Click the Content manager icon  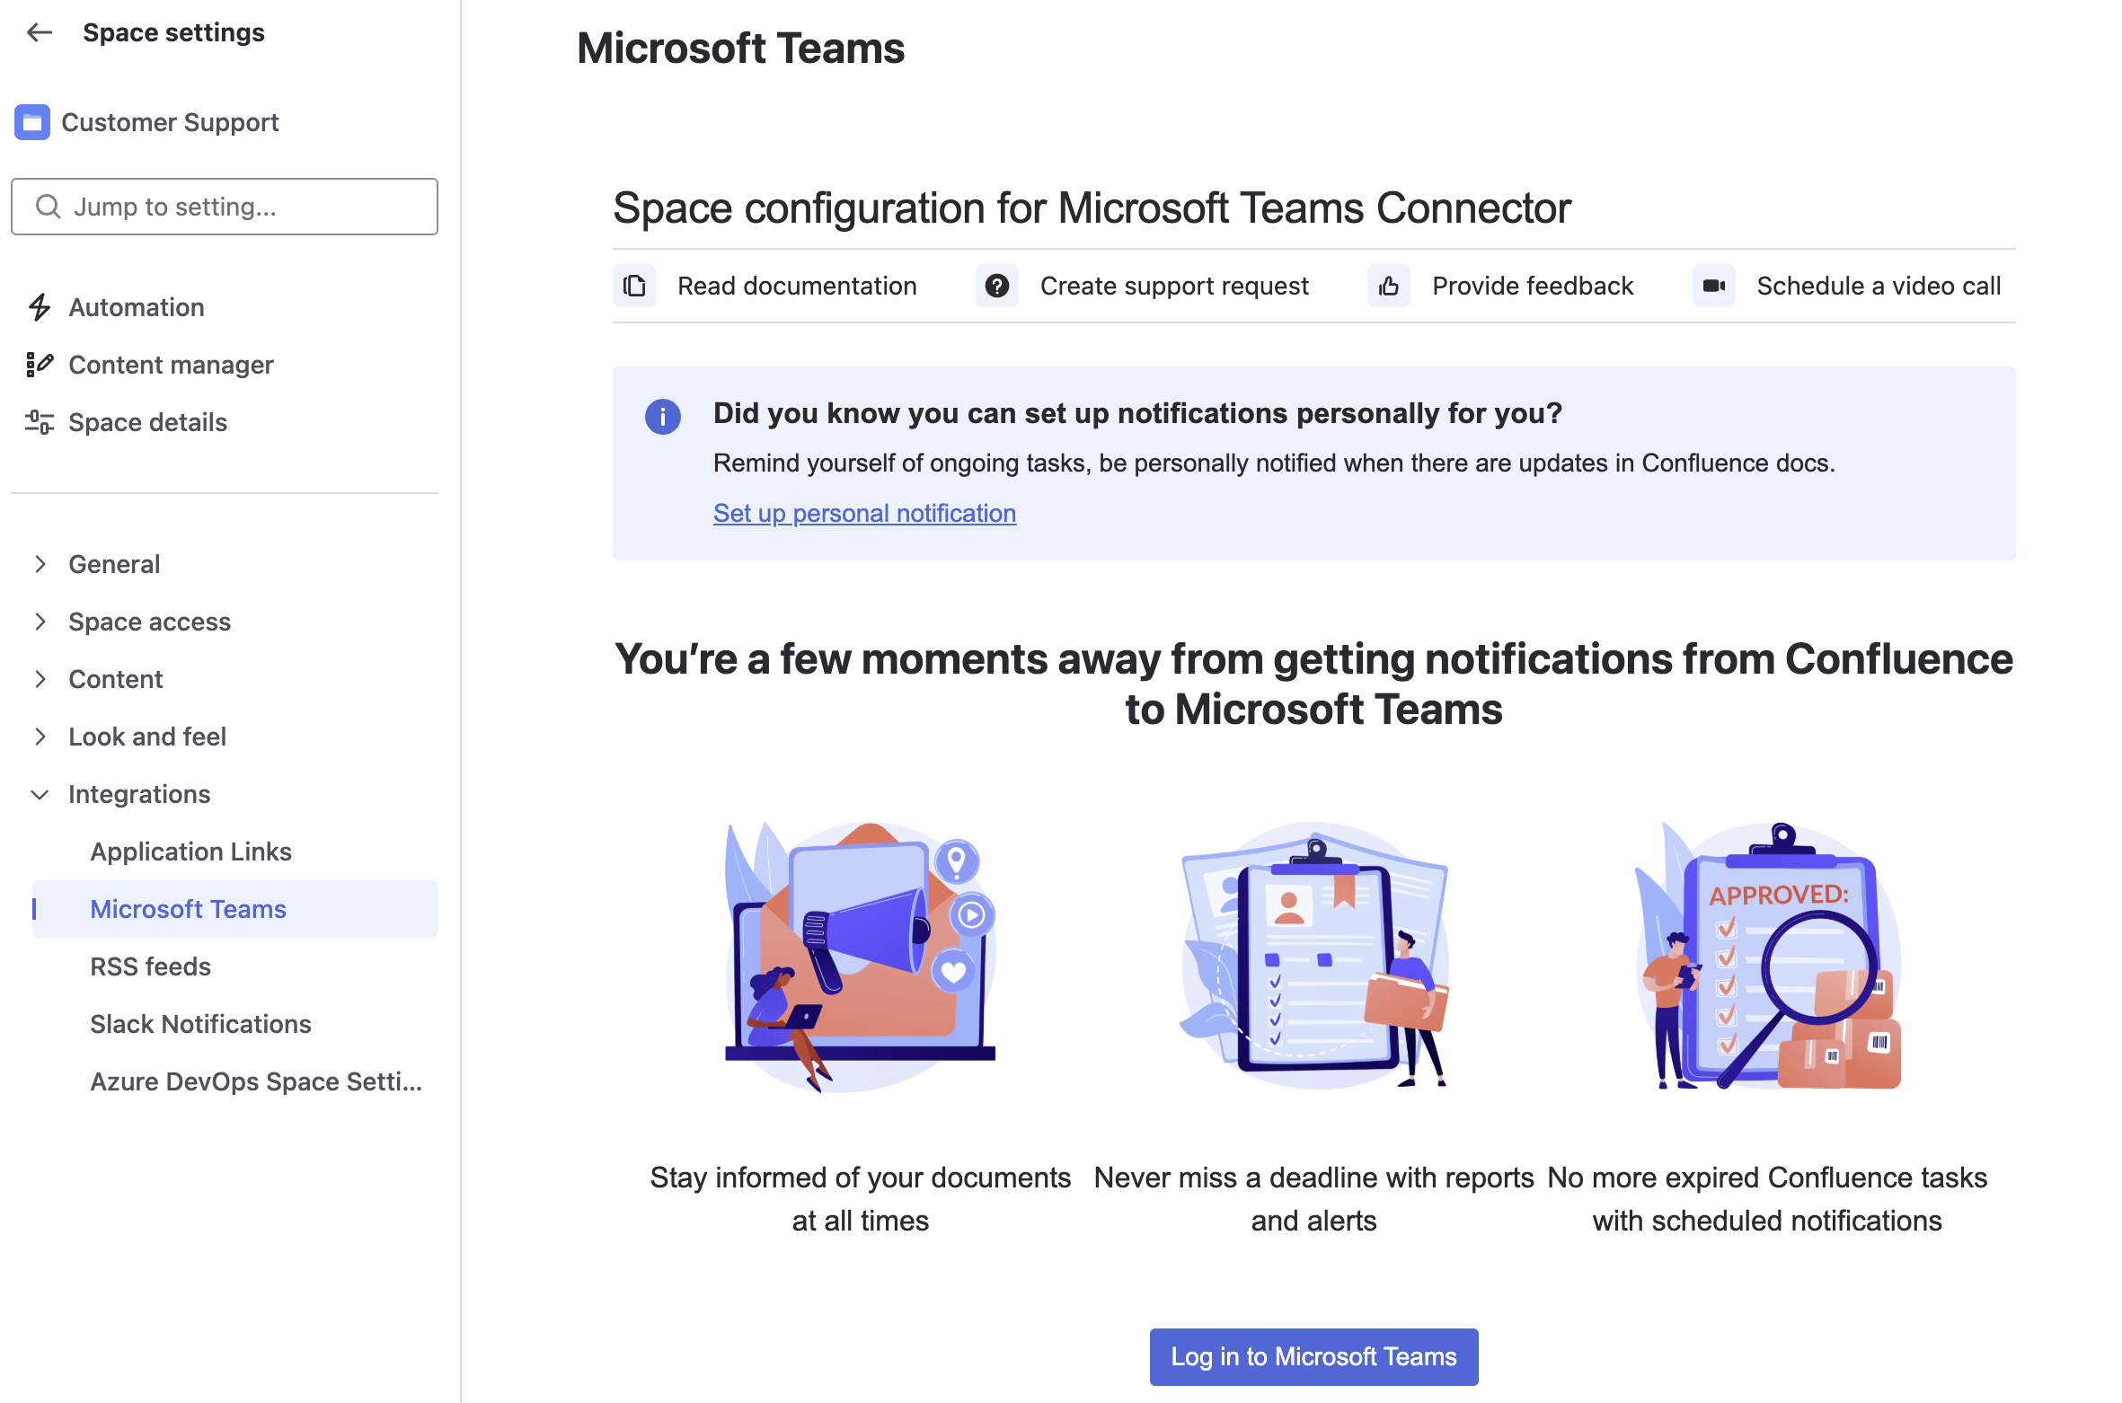40,365
